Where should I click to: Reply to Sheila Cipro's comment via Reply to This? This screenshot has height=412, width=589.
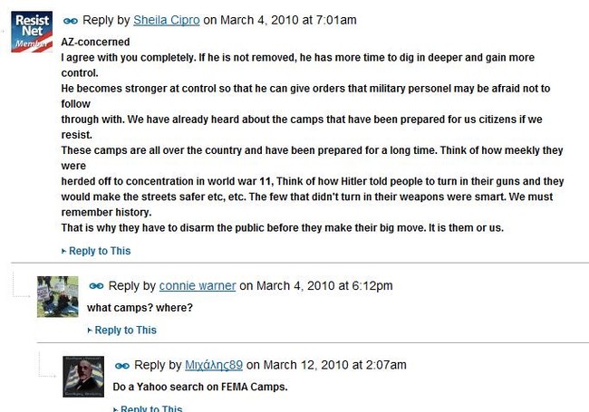coord(100,251)
